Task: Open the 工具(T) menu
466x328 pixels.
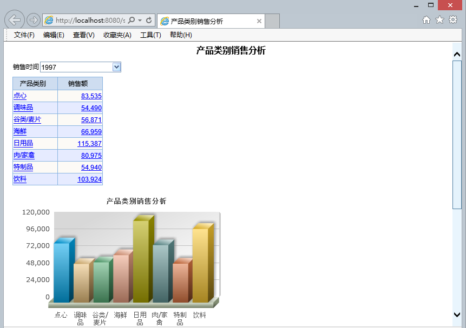Action: point(150,35)
